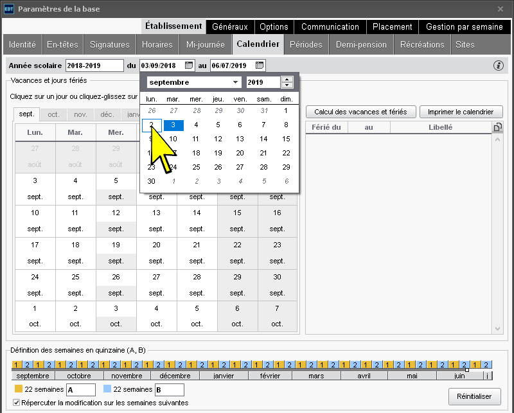The height and width of the screenshot is (413, 514).
Task: Open the Identité sub-tab
Action: click(22, 44)
